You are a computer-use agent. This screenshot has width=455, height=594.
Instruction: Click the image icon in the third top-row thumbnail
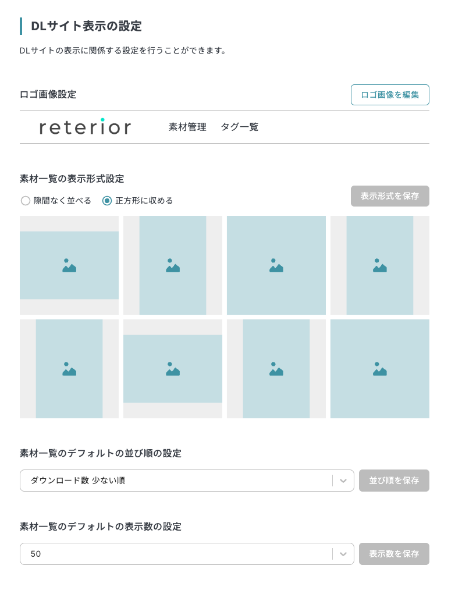pyautogui.click(x=276, y=266)
